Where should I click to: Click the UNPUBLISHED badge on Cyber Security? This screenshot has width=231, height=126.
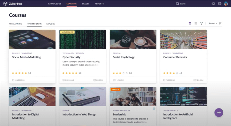[67, 32]
